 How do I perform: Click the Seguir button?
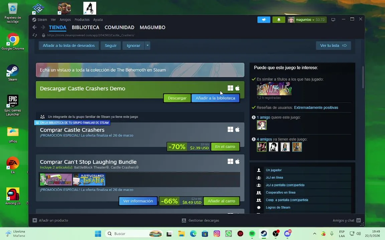[111, 46]
